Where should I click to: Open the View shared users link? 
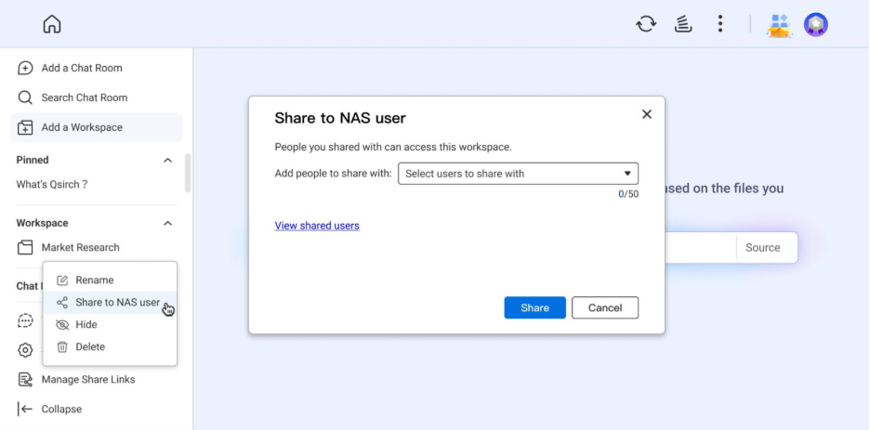pyautogui.click(x=317, y=226)
